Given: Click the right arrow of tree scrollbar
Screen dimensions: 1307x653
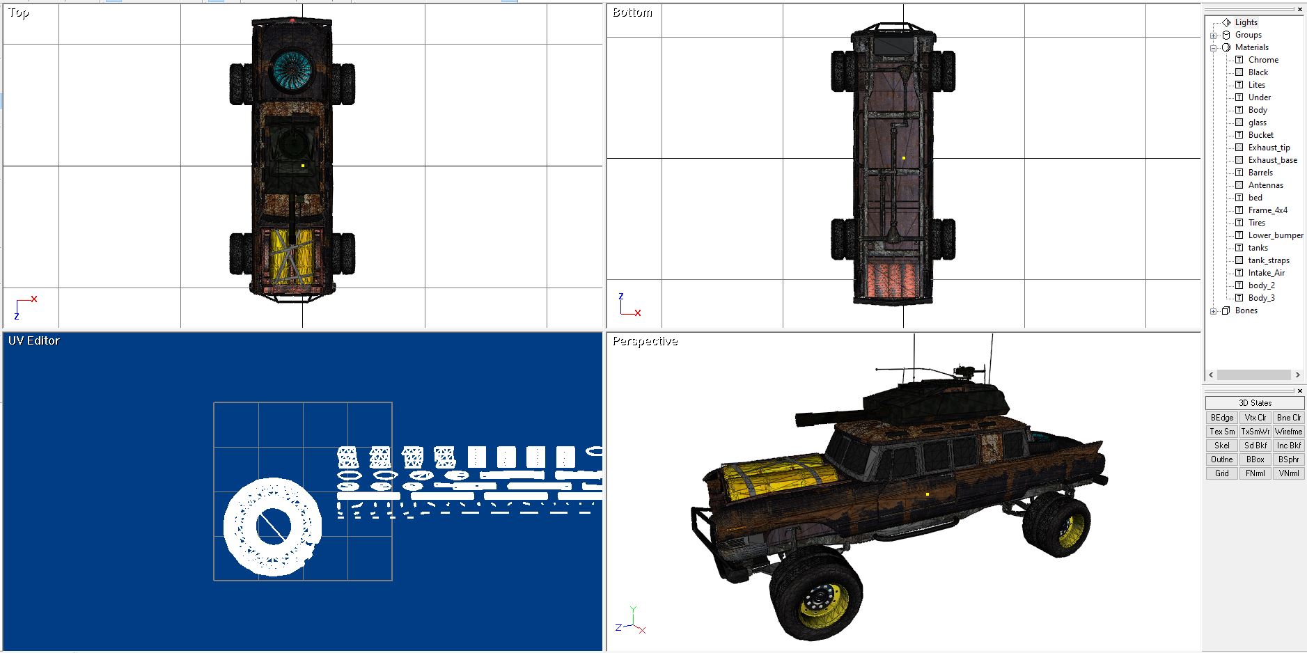Looking at the screenshot, I should click(1297, 375).
